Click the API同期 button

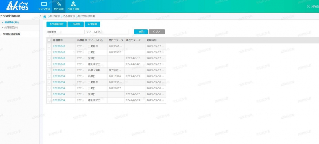(x=92, y=24)
